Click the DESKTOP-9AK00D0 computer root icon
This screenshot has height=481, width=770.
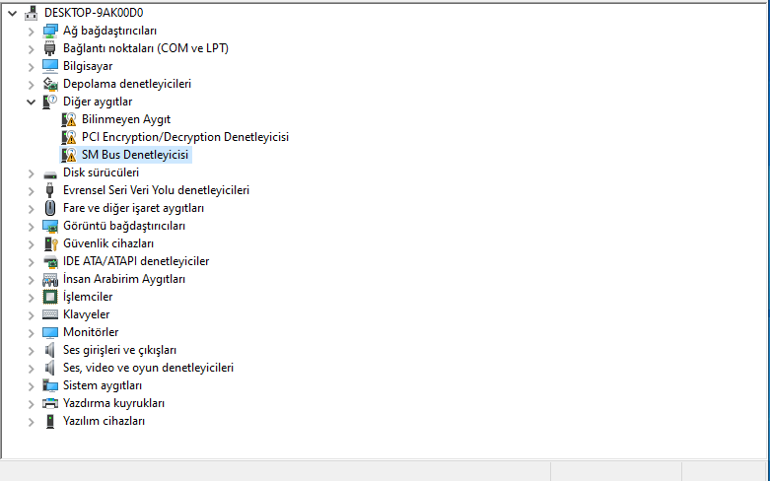click(31, 13)
